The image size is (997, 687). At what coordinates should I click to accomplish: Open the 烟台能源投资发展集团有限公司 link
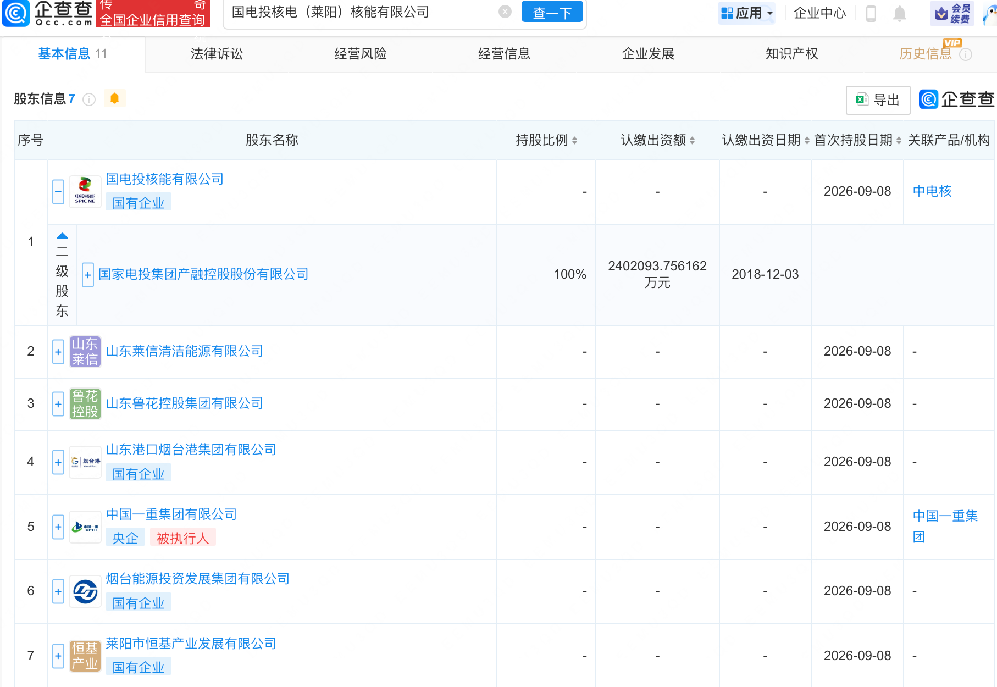198,579
